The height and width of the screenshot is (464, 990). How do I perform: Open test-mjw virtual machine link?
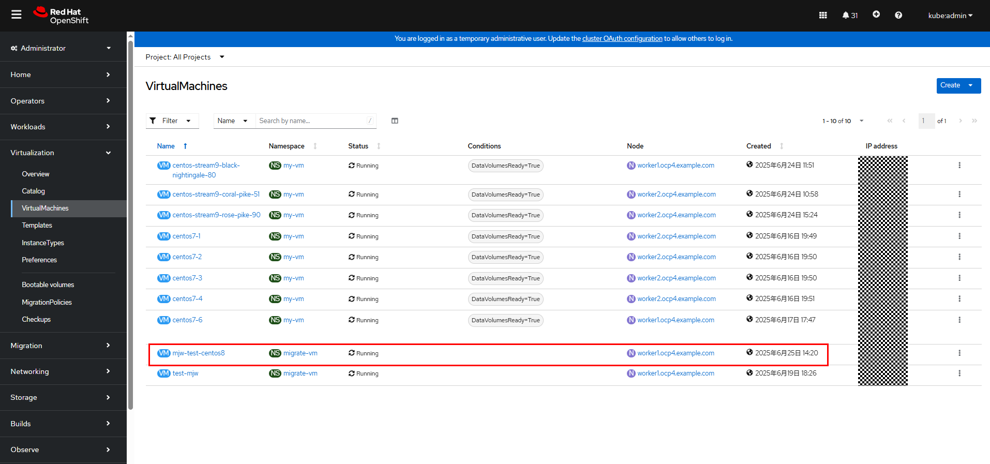[185, 373]
